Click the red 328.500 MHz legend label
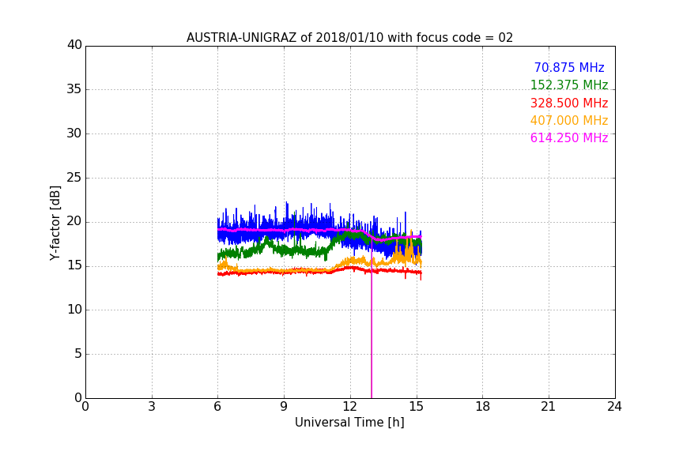 point(568,103)
